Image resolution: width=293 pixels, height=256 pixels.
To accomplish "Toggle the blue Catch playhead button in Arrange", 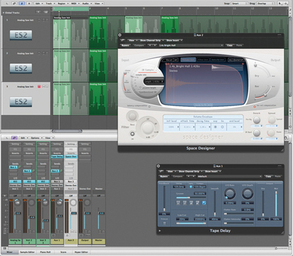I will coord(22,3).
